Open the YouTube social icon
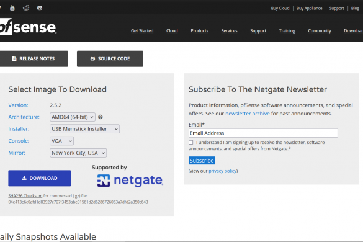363x242 pixels. (12, 8)
